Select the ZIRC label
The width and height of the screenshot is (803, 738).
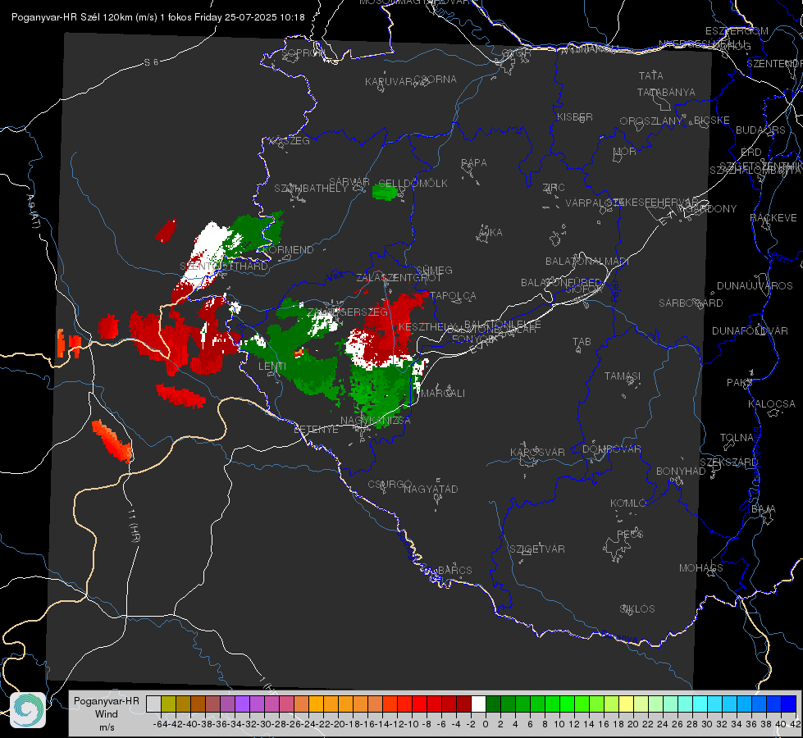click(x=554, y=188)
